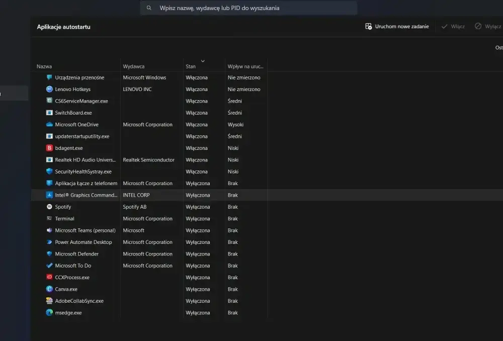Select the SwitchBoard.exe row name
Image resolution: width=503 pixels, height=341 pixels.
[x=73, y=113]
